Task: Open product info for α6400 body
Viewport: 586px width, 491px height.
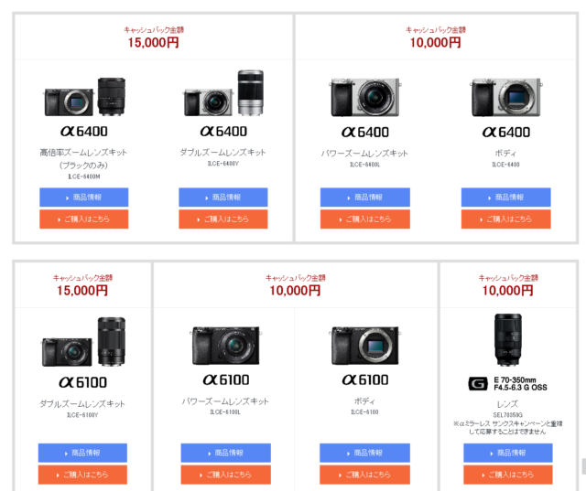Action: click(x=505, y=197)
